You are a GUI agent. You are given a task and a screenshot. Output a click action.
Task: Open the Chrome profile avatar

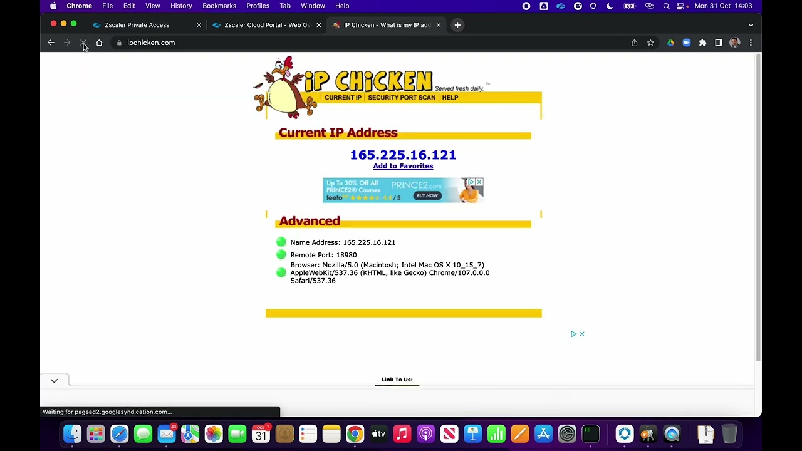point(735,43)
